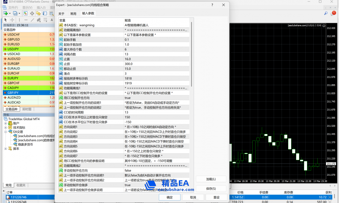The width and height of the screenshot is (339, 203).
Task: Click the 手动控制开仓方向 false value
Action: pos(128,170)
